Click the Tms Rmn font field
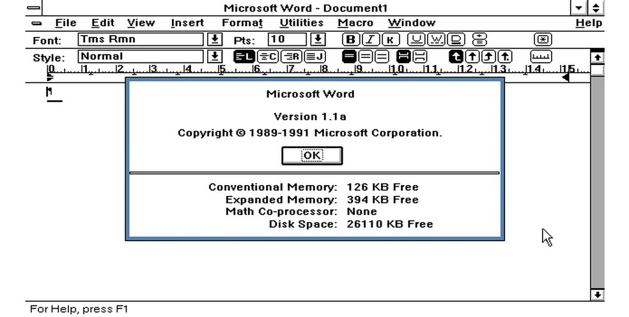Viewport: 629px width, 317px height. [141, 39]
